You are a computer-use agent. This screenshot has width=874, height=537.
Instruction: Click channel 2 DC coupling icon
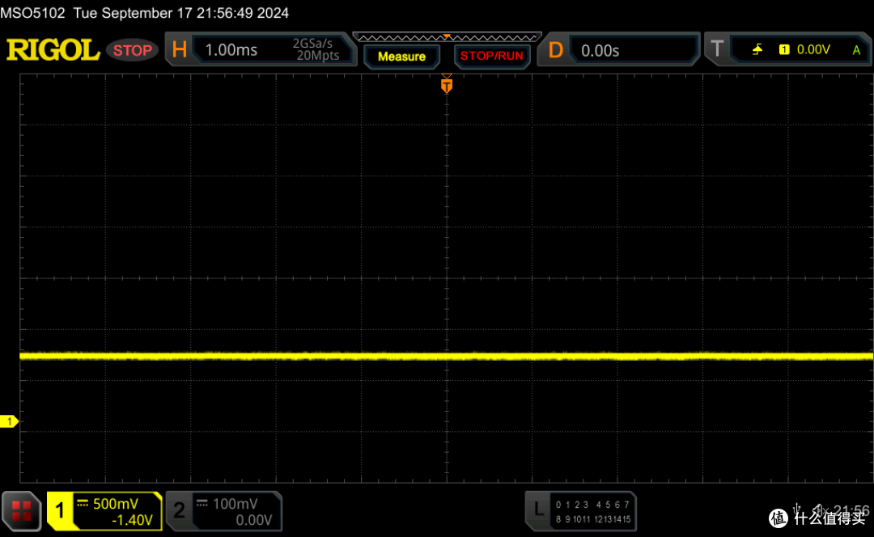click(x=202, y=504)
